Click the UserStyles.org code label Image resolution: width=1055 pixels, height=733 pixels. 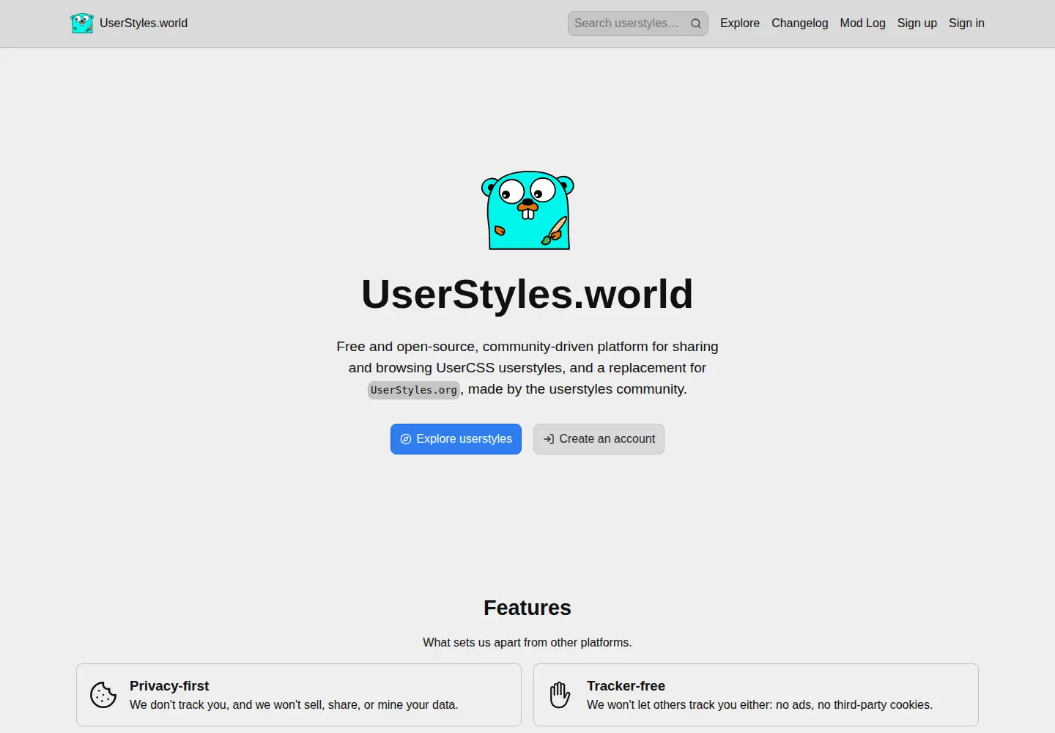click(x=414, y=390)
